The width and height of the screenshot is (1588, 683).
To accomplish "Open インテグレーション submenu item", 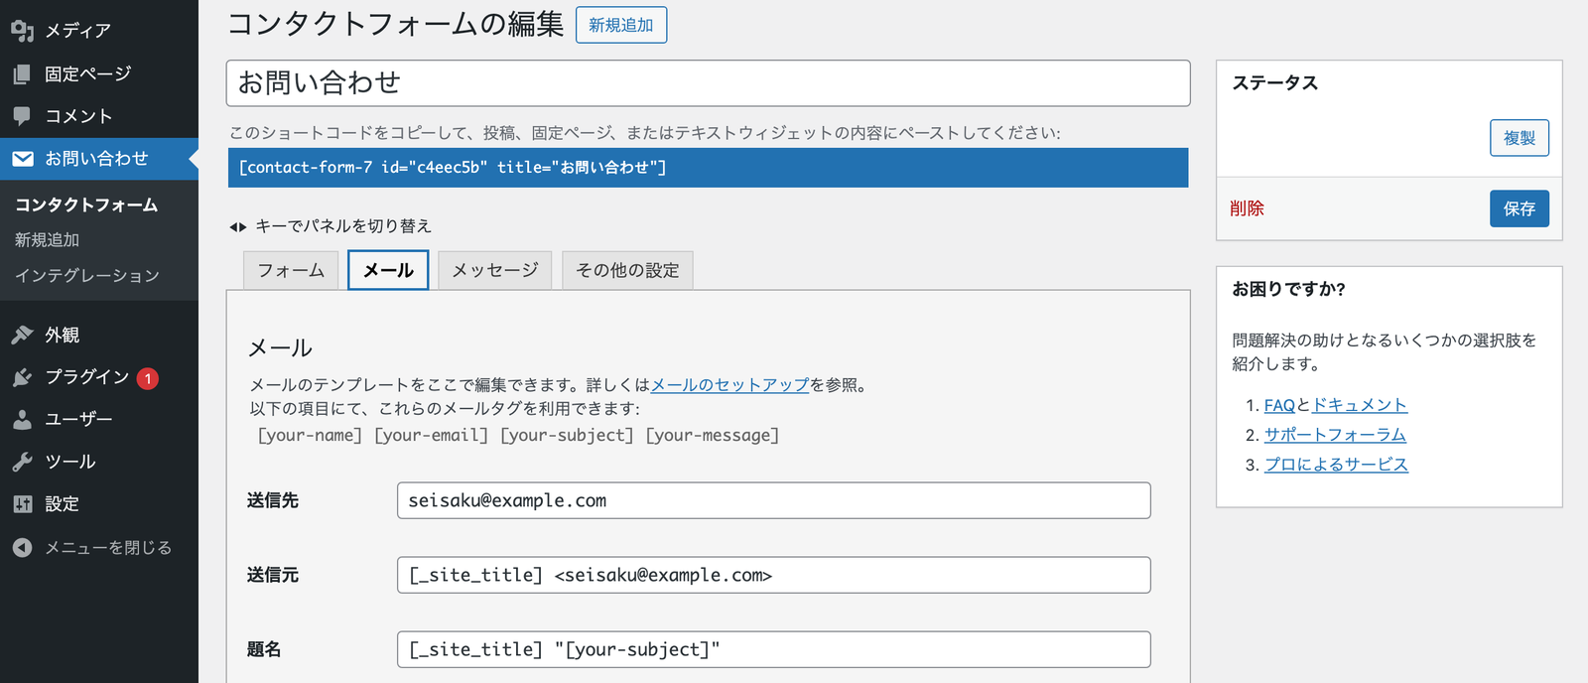I will pyautogui.click(x=87, y=276).
